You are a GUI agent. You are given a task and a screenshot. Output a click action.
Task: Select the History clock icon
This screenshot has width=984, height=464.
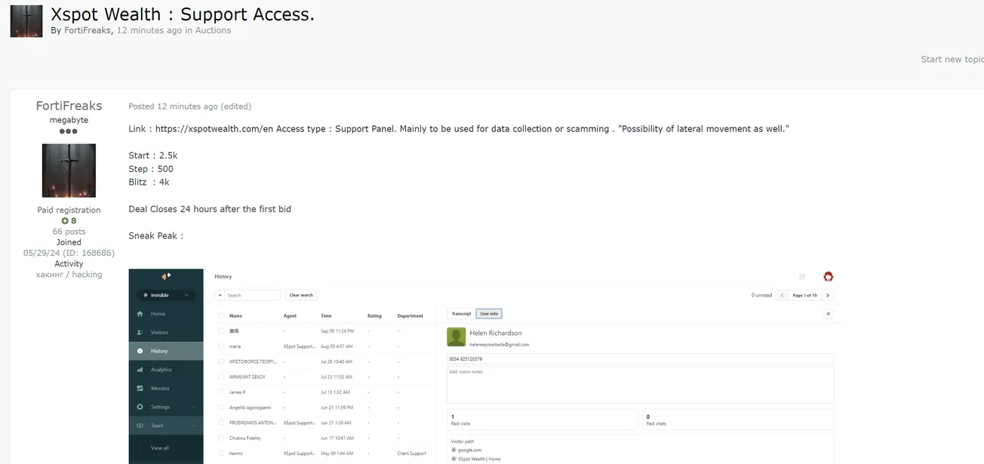coord(140,351)
